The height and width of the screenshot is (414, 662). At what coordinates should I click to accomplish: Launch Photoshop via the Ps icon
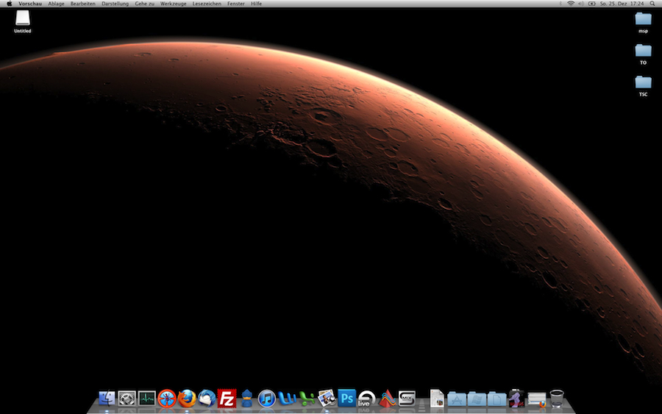click(x=346, y=398)
